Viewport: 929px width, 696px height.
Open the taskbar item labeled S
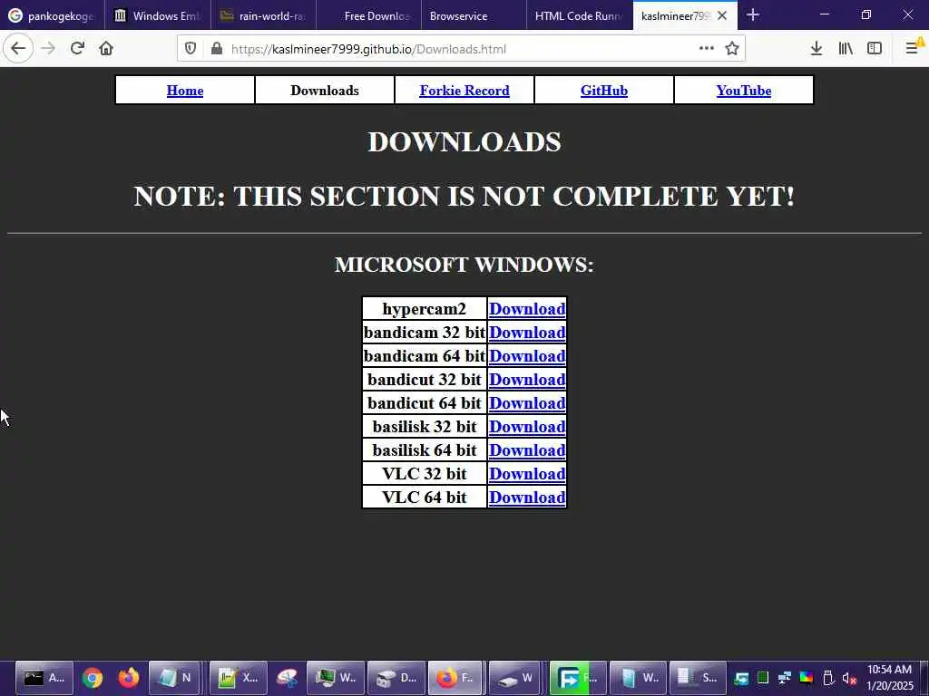[x=698, y=678]
